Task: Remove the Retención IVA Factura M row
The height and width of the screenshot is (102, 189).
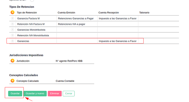Action: 12,24
